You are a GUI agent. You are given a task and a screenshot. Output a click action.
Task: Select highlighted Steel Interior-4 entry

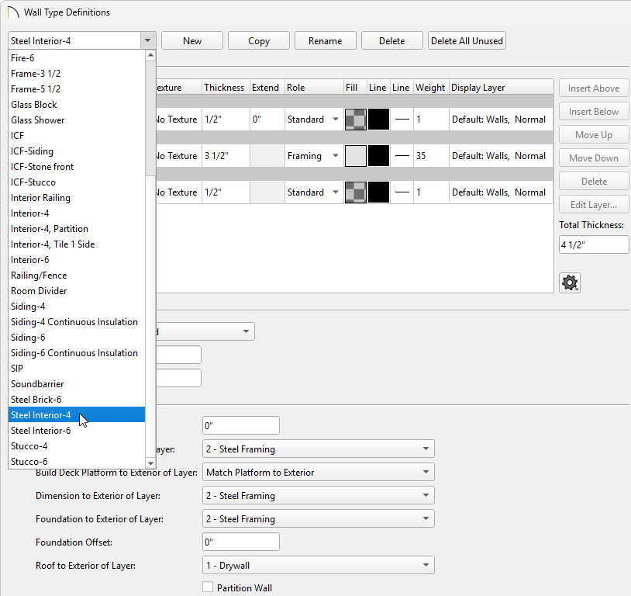pos(77,415)
